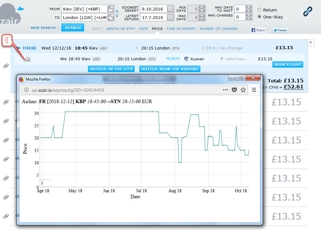Click the Book Flight button

point(288,64)
